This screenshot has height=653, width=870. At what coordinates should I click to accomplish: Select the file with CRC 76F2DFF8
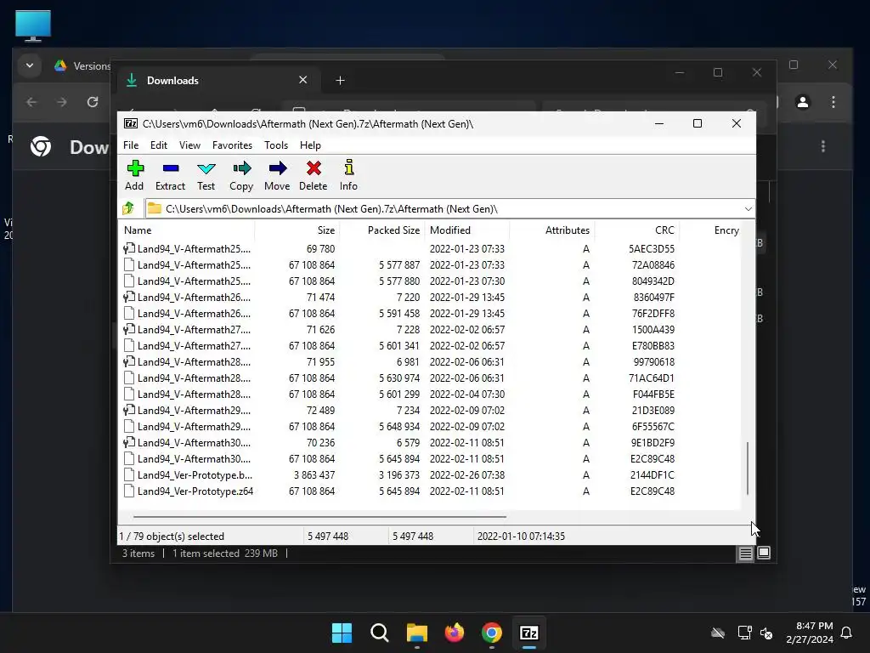point(429,313)
